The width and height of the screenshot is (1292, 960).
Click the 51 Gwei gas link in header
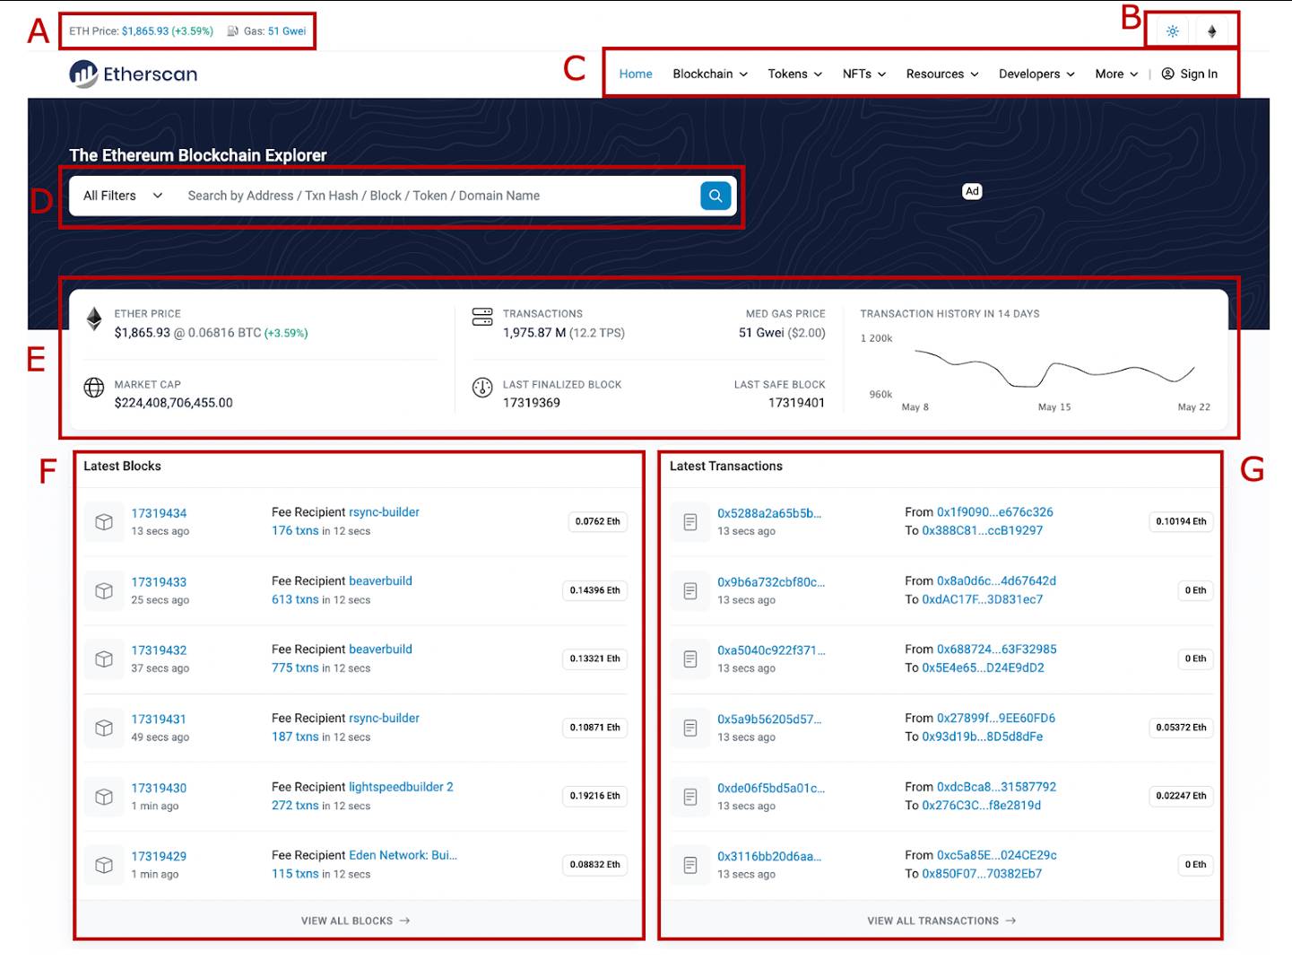pos(287,31)
